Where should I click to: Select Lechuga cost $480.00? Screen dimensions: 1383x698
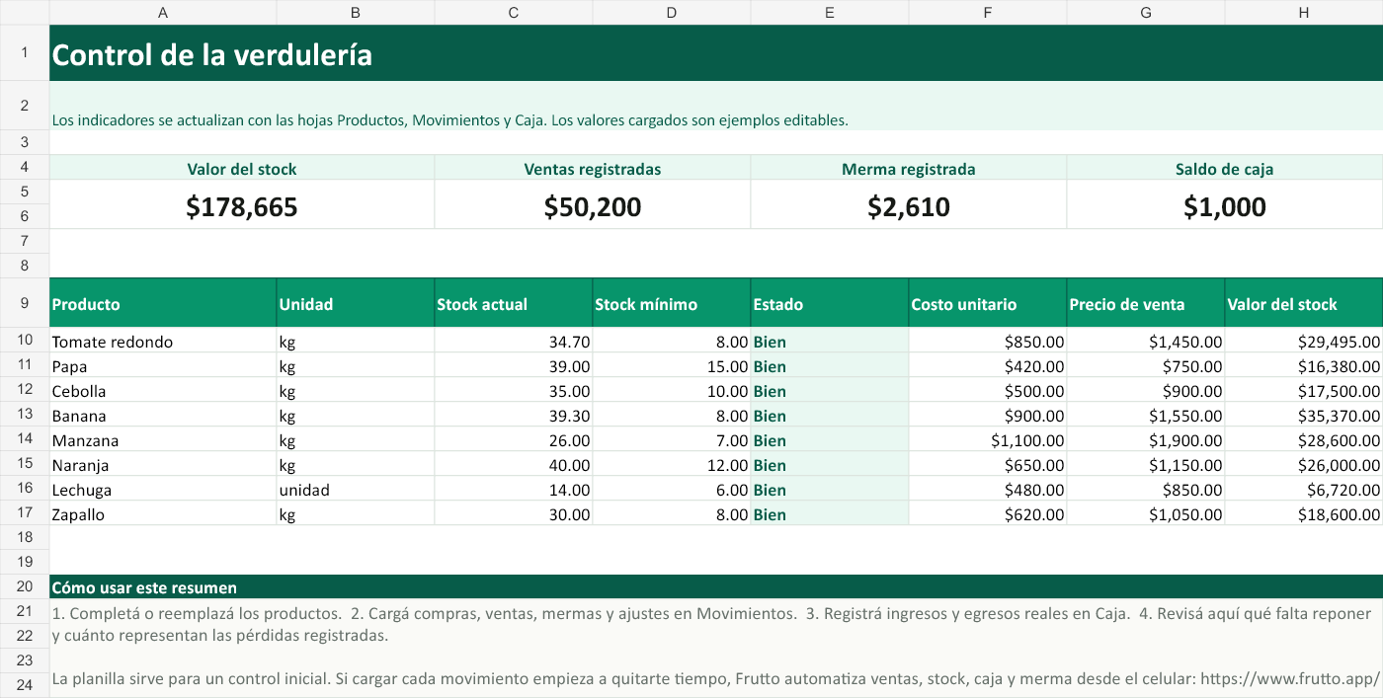tap(988, 489)
